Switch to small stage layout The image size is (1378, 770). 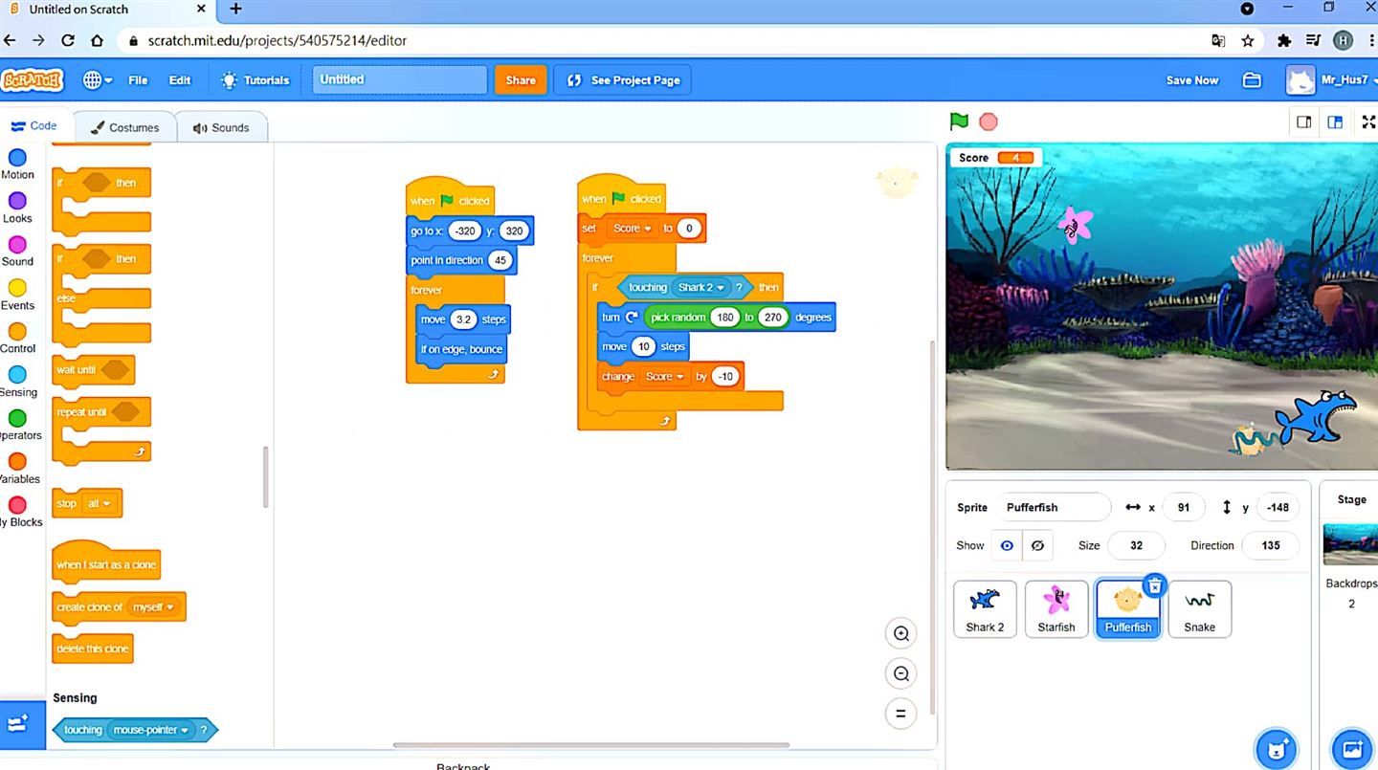coord(1303,121)
